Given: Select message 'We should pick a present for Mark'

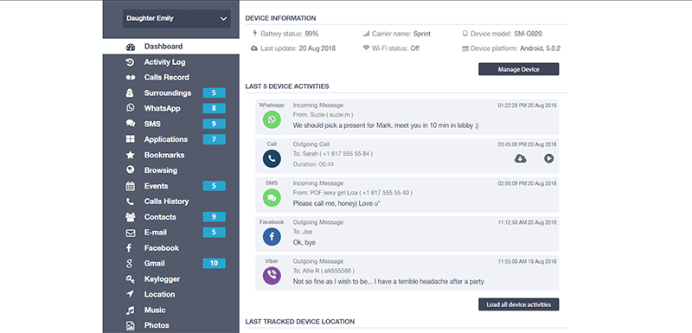Looking at the screenshot, I should pyautogui.click(x=386, y=125).
